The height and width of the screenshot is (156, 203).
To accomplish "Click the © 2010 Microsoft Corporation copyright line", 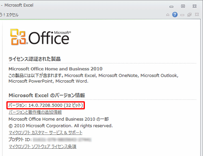I will pyautogui.click(x=60, y=126).
